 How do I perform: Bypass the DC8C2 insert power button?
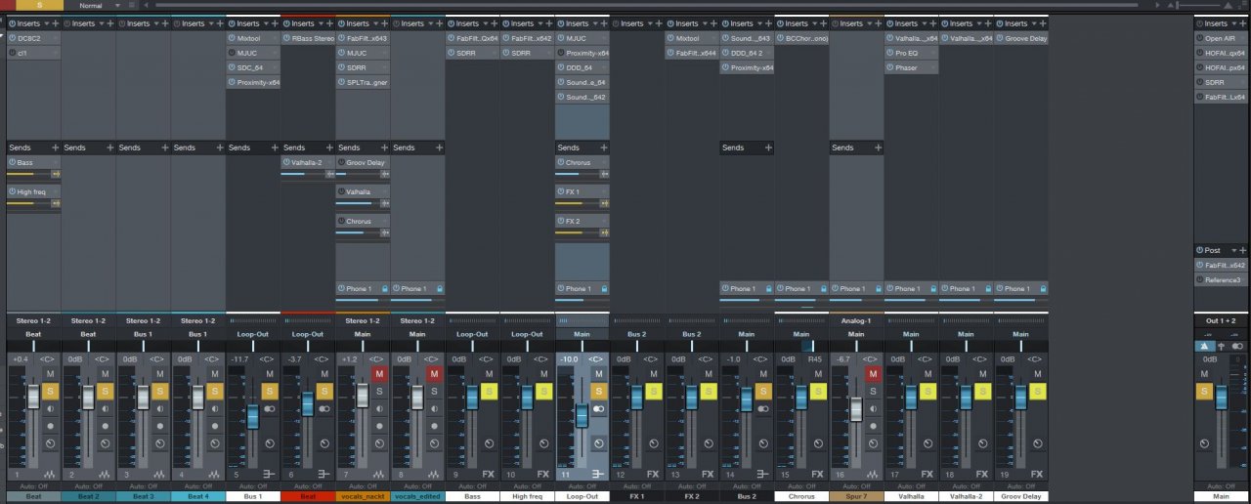(x=12, y=38)
